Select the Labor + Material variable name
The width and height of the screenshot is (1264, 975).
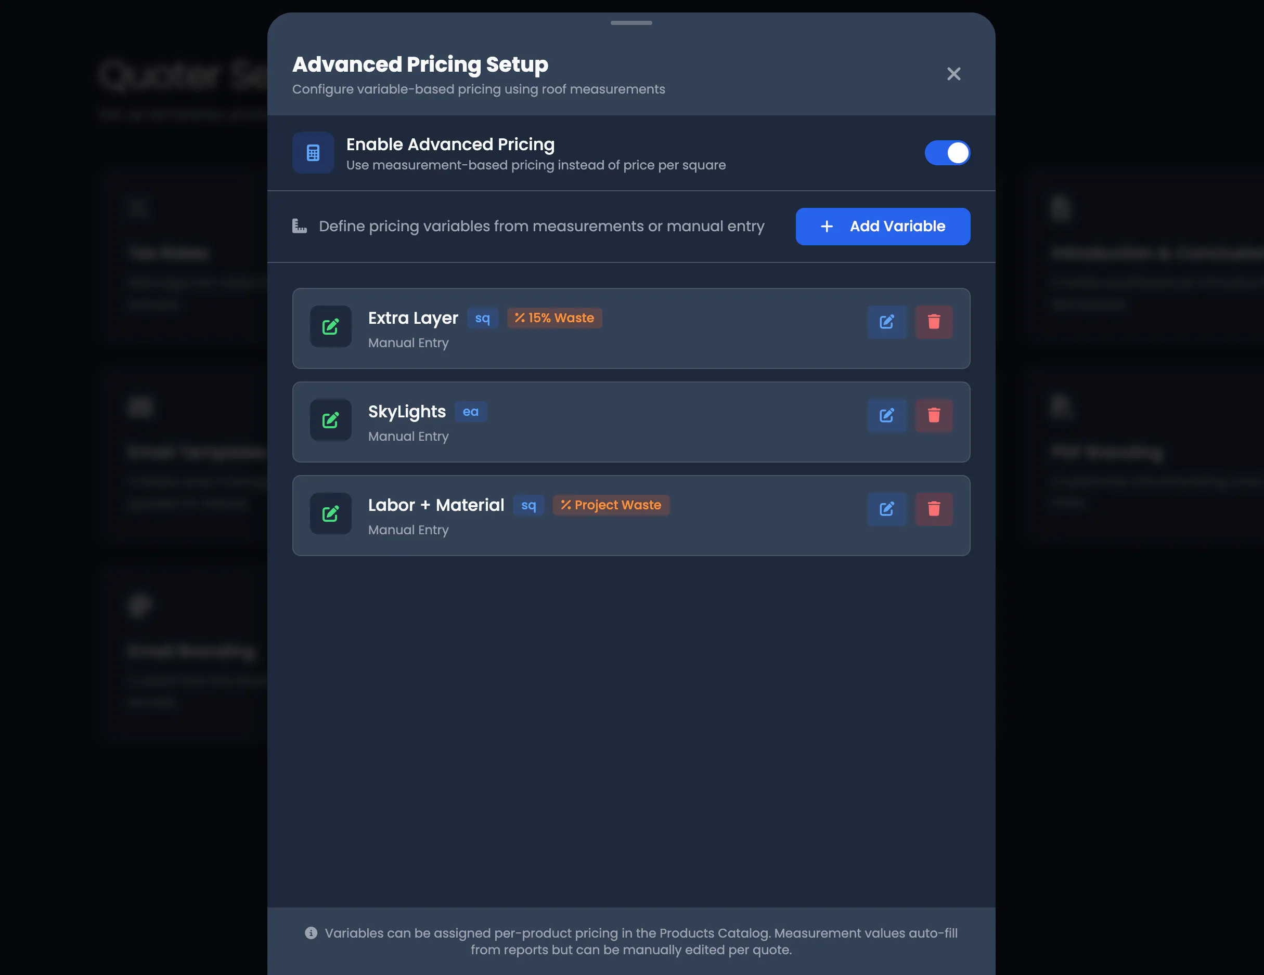click(x=436, y=505)
